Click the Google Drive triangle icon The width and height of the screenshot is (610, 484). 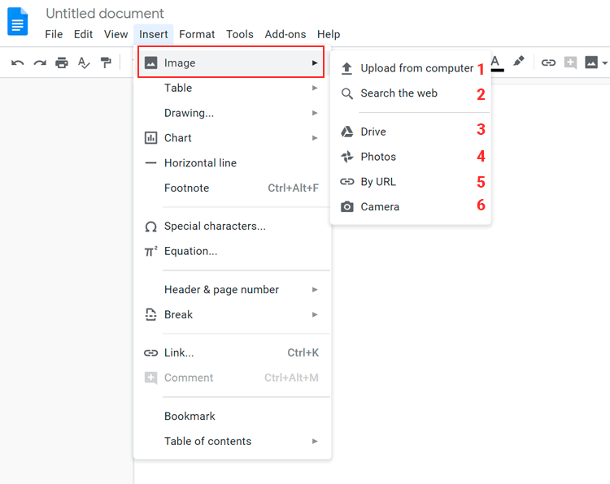point(347,132)
